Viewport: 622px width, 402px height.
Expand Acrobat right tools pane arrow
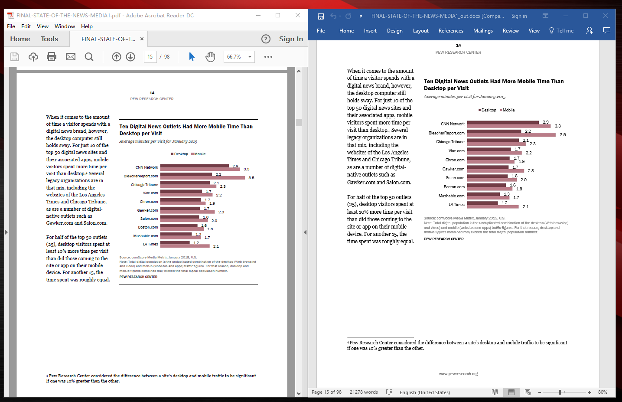305,232
